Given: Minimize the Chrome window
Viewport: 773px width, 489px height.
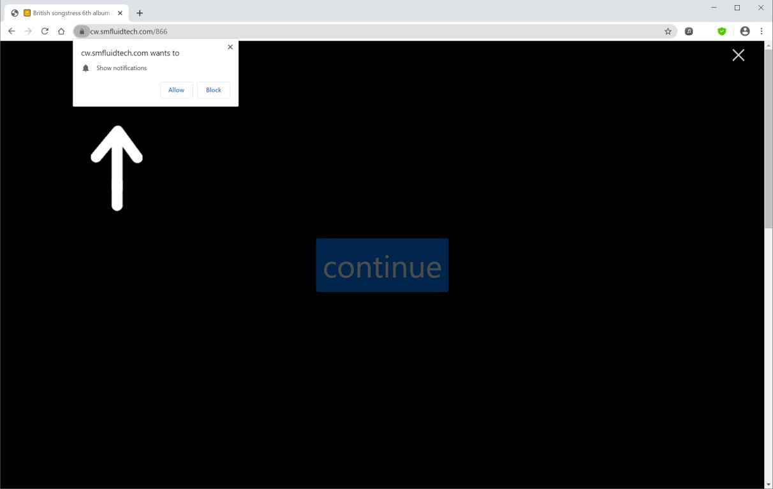Looking at the screenshot, I should (714, 8).
